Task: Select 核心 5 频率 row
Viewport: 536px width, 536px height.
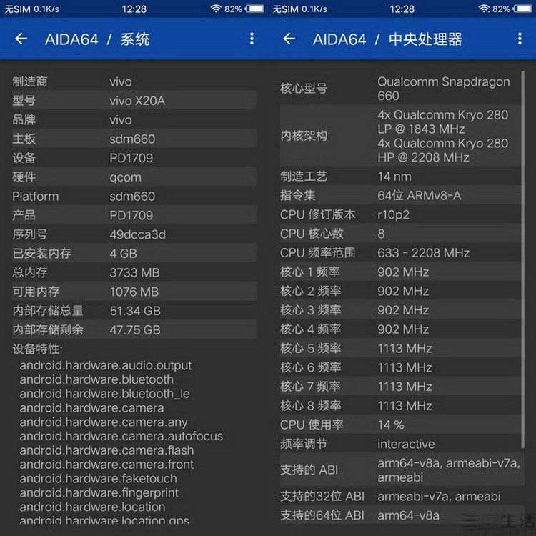Action: 400,348
